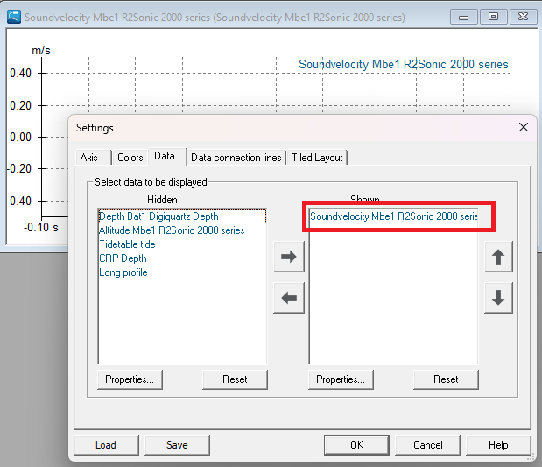Cancel the Settings dialog
This screenshot has height=467, width=542.
[427, 445]
